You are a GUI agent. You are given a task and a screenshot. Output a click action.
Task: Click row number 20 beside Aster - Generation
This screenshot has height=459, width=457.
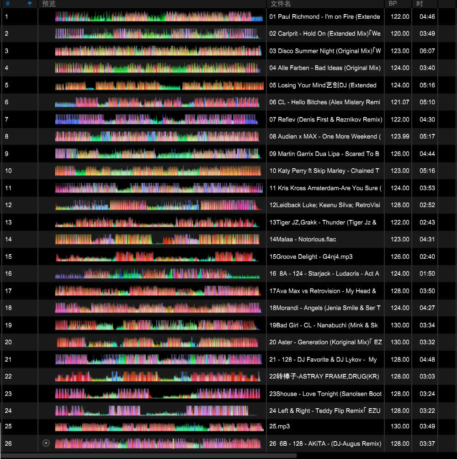coord(8,342)
